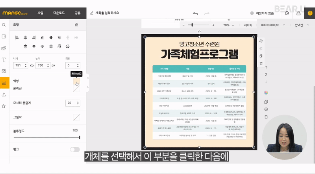Send the shape to the back layer
This screenshot has width=315, height=174.
[51, 46]
